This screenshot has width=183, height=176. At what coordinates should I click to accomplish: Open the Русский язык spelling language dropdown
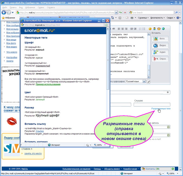tap(135, 81)
